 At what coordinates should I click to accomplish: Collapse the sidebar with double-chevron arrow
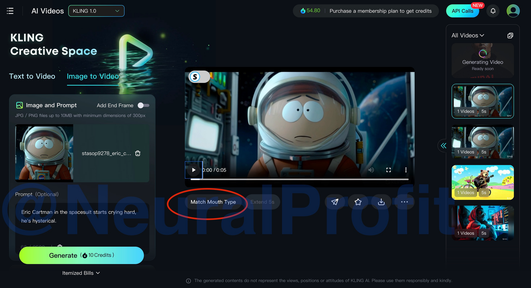tap(444, 146)
